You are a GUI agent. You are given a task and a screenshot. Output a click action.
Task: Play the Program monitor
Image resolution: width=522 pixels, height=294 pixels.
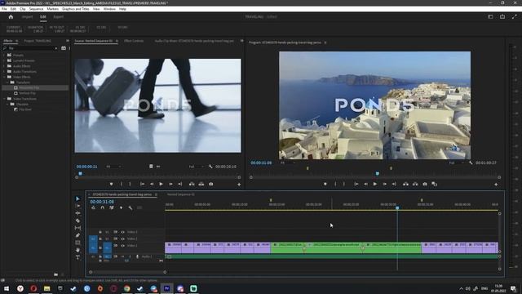click(x=375, y=184)
